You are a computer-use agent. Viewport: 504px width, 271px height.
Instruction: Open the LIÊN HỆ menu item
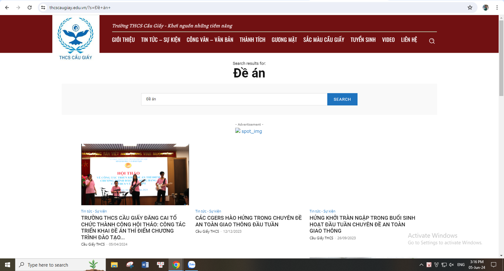pos(409,40)
